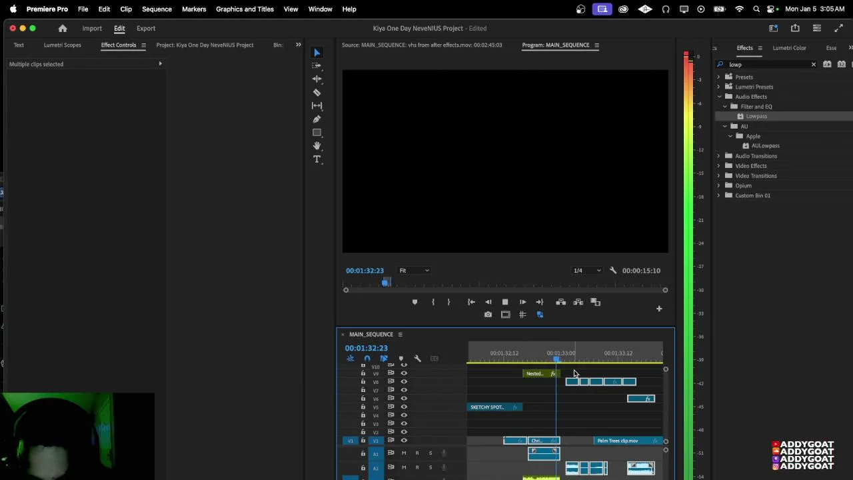Toggle insert sequences as nests button
The width and height of the screenshot is (853, 480).
[351, 359]
